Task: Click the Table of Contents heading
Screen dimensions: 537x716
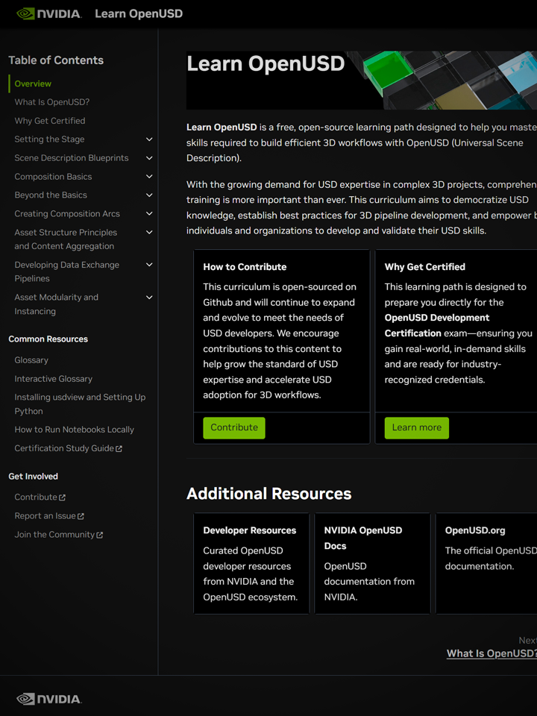Action: pos(56,60)
